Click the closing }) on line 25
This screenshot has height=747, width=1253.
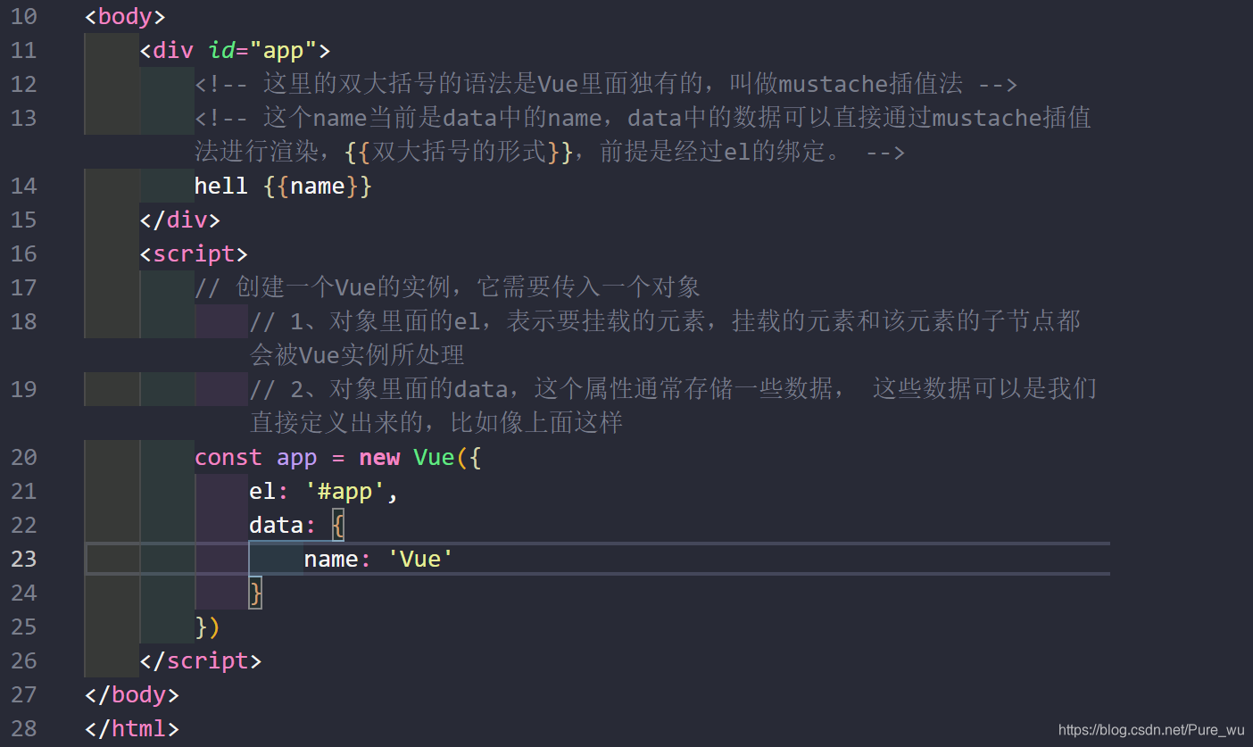[x=208, y=627]
